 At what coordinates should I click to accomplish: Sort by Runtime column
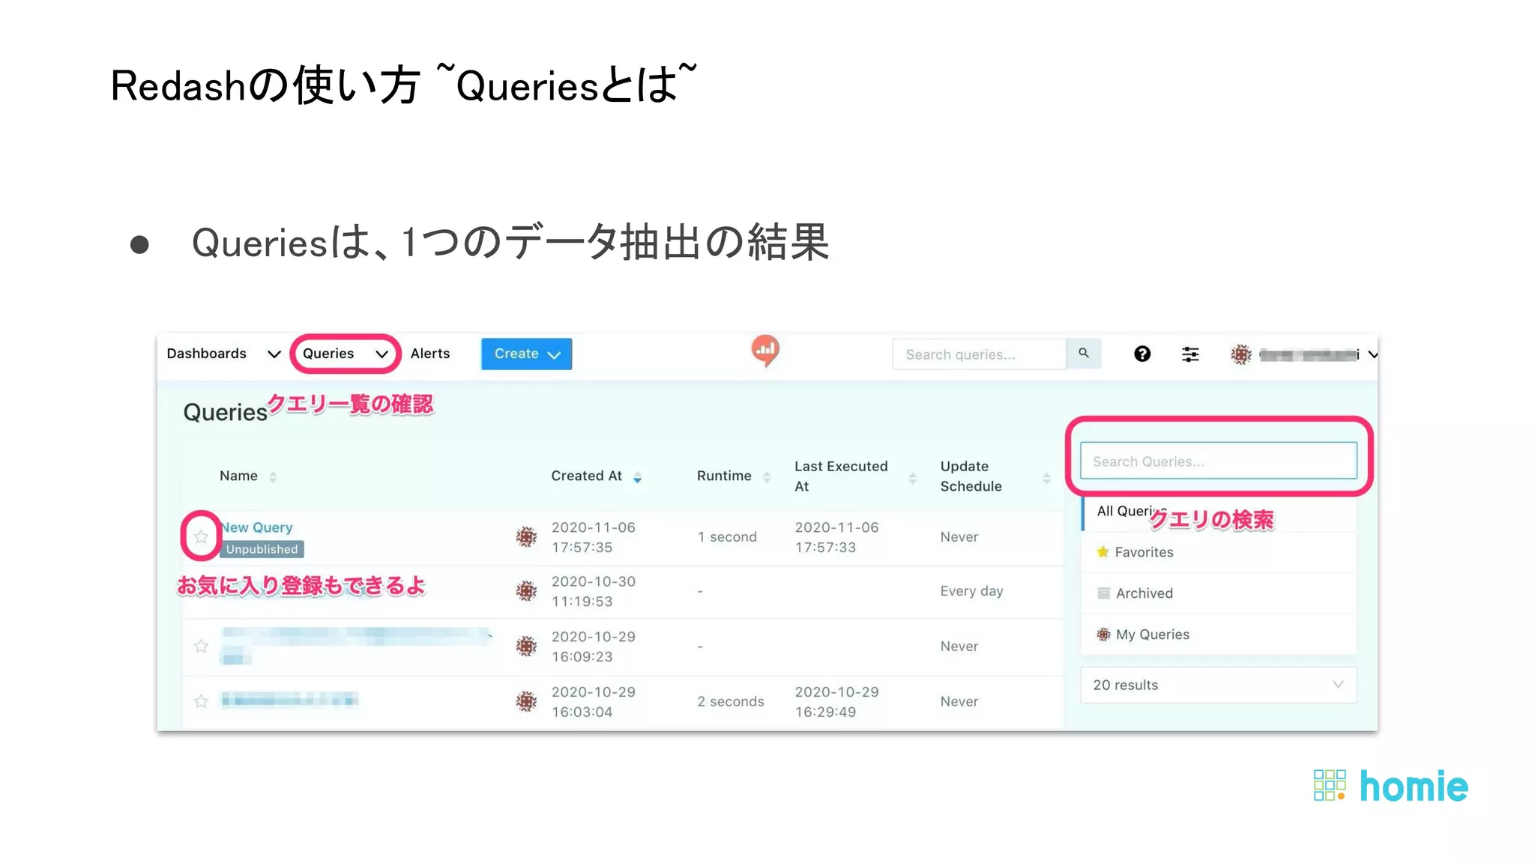734,476
